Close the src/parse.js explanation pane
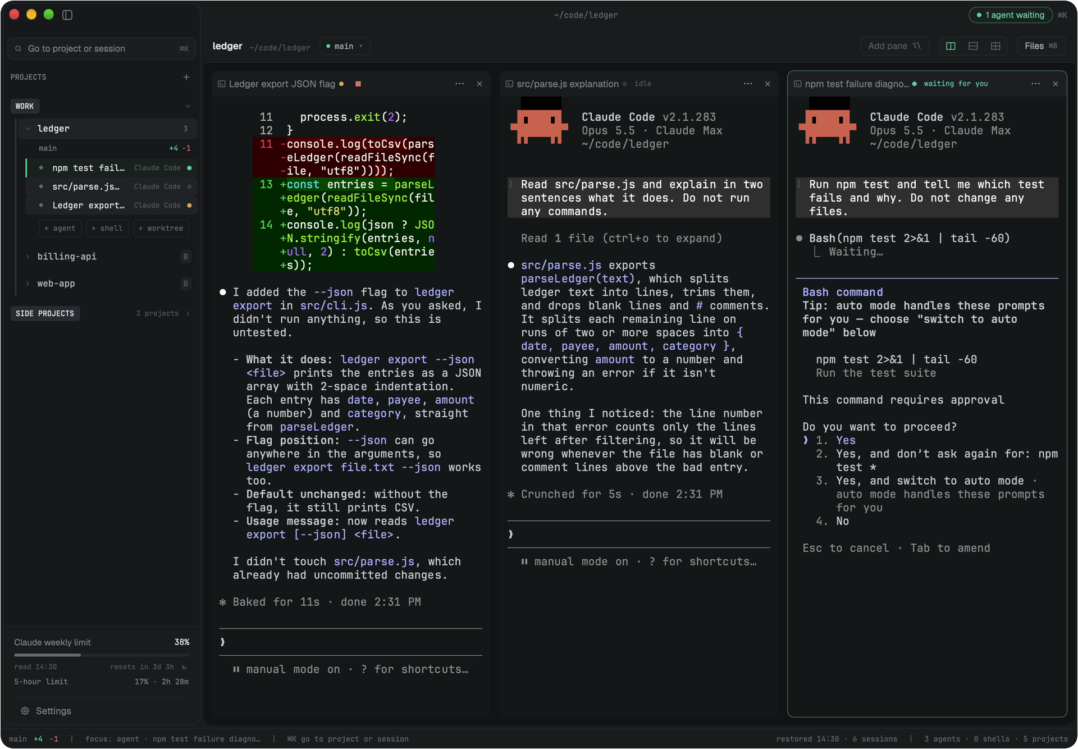This screenshot has width=1078, height=749. (768, 84)
